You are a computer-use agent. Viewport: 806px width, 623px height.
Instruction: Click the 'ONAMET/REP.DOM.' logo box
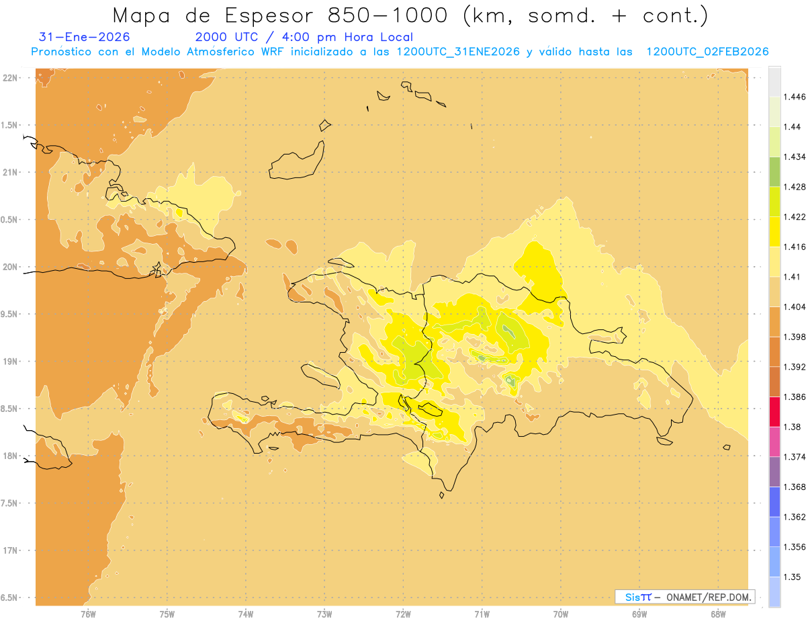pos(685,597)
